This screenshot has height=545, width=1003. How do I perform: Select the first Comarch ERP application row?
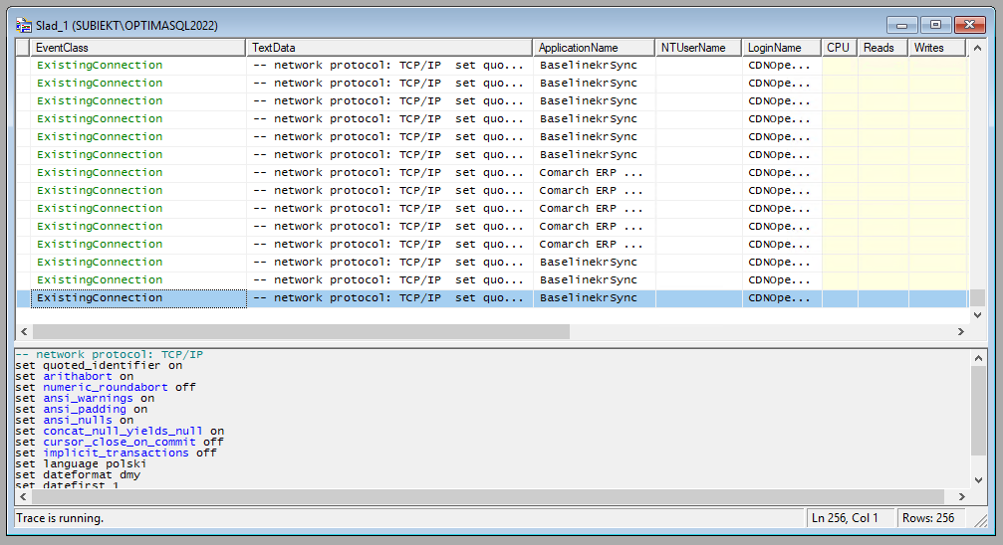pyautogui.click(x=492, y=172)
